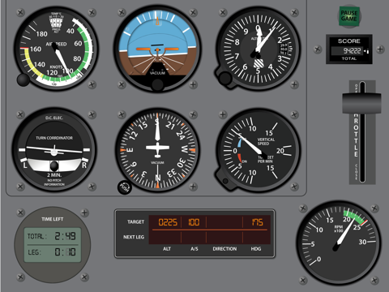Click the altimeter gauge face
Image resolution: width=389 pixels, height=292 pixels.
tap(258, 49)
